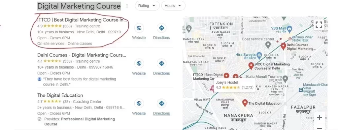
Task: Click Directions icon for The Digital Education
Action: pyautogui.click(x=161, y=104)
